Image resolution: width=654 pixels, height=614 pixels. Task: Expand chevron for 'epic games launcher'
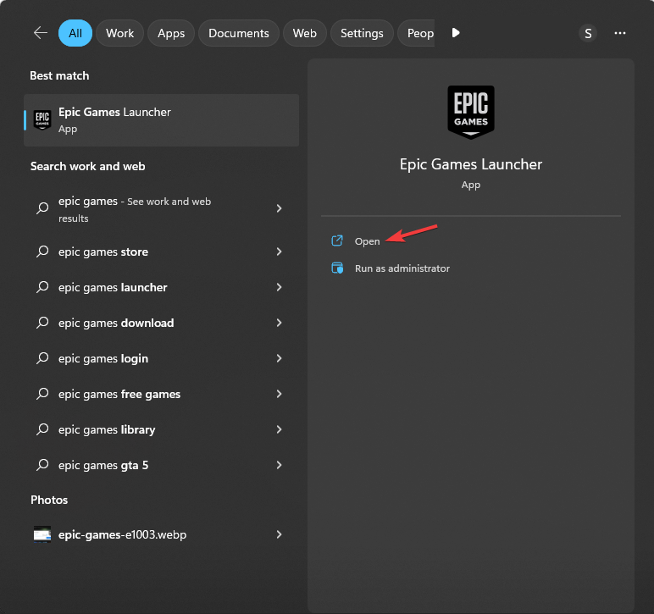[x=279, y=287]
